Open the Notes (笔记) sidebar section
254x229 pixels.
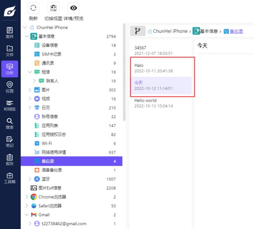coord(9,141)
